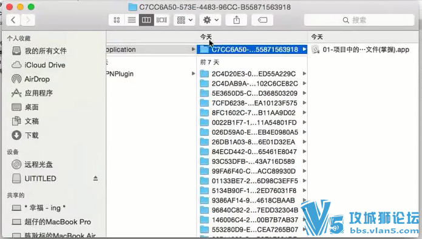The image size is (422, 239).
Task: Select the PNPlugin folder row
Action: pos(151,73)
